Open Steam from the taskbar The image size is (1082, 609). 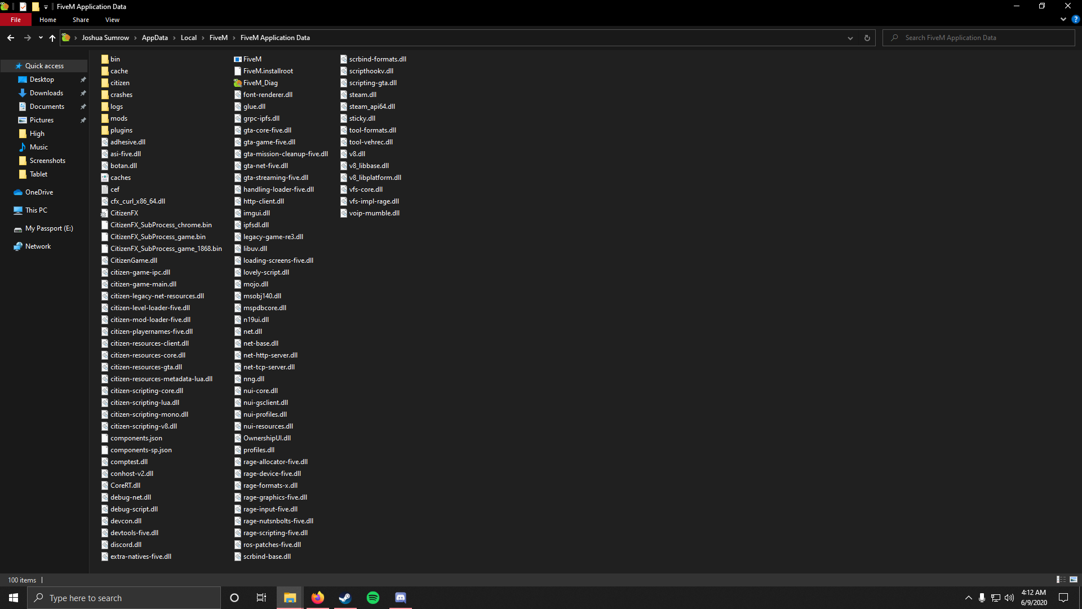coord(345,597)
